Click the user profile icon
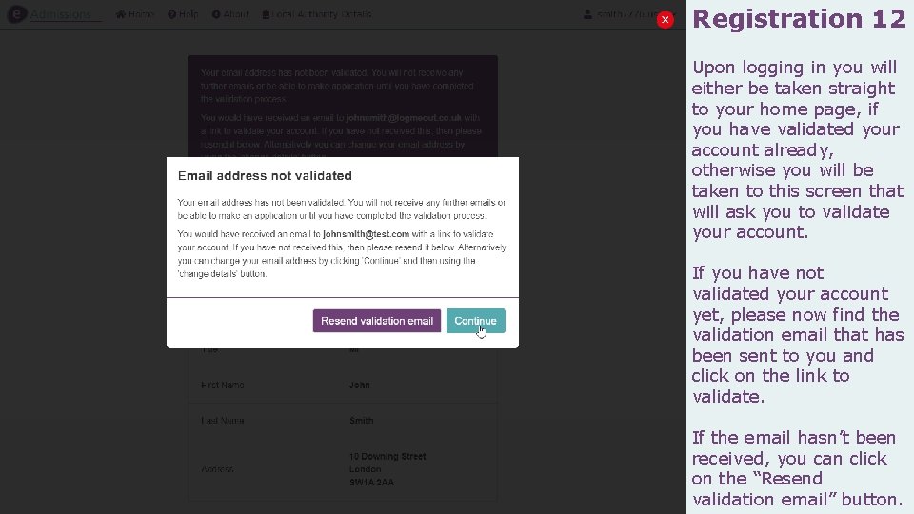914x514 pixels. [x=587, y=14]
